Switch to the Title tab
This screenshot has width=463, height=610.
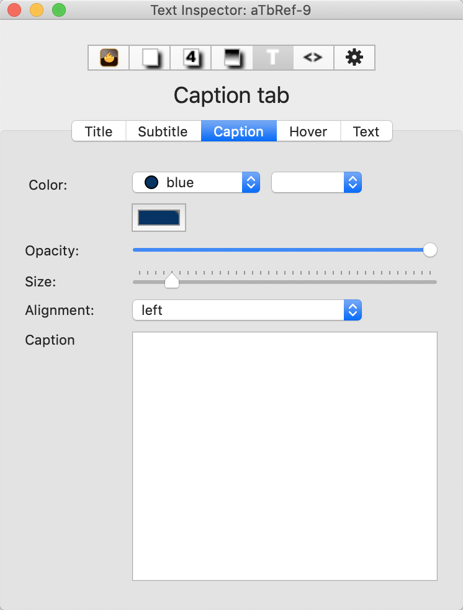(98, 131)
